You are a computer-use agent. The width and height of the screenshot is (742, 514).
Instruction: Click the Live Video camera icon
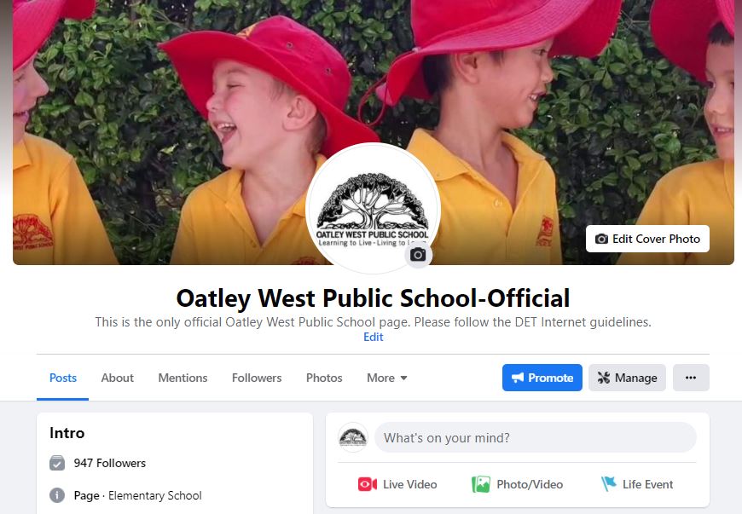[368, 484]
